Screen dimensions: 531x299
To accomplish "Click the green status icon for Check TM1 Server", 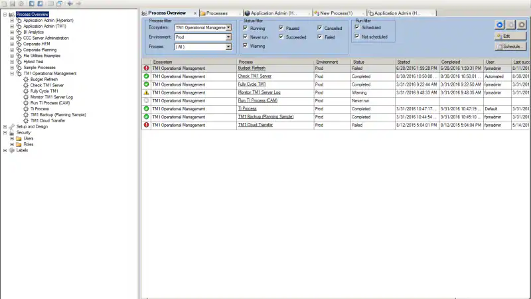I will (146, 76).
